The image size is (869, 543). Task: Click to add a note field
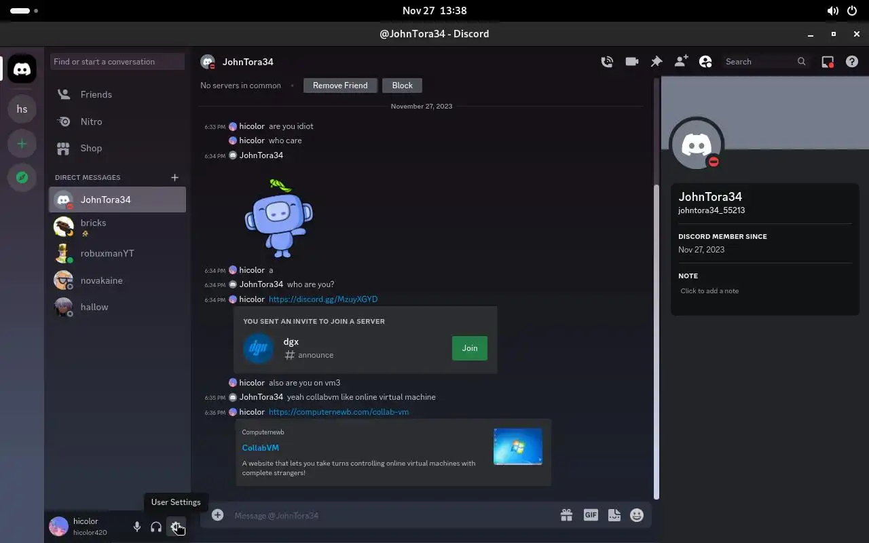coord(764,291)
